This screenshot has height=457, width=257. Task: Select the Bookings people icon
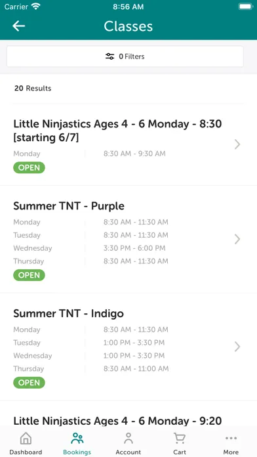point(77,439)
